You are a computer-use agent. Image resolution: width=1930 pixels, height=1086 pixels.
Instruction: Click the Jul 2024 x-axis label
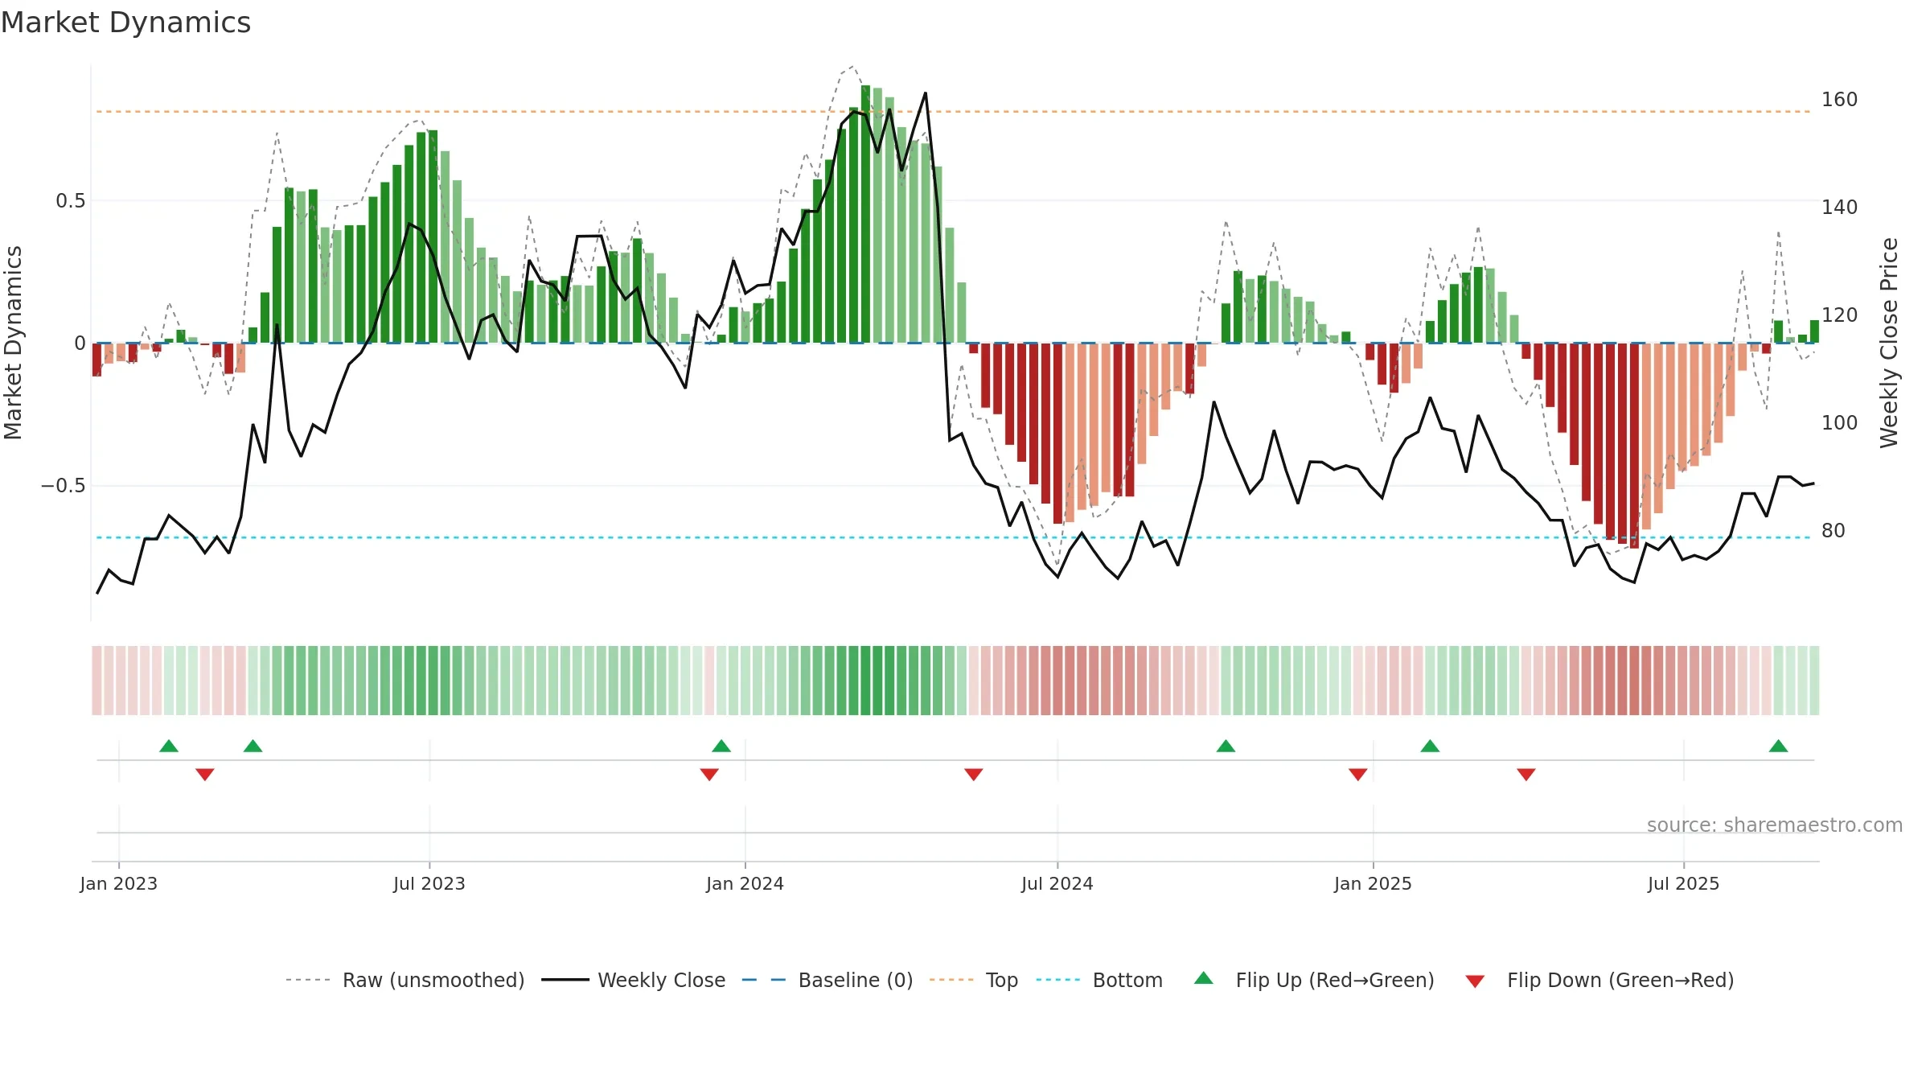pos(1057,883)
